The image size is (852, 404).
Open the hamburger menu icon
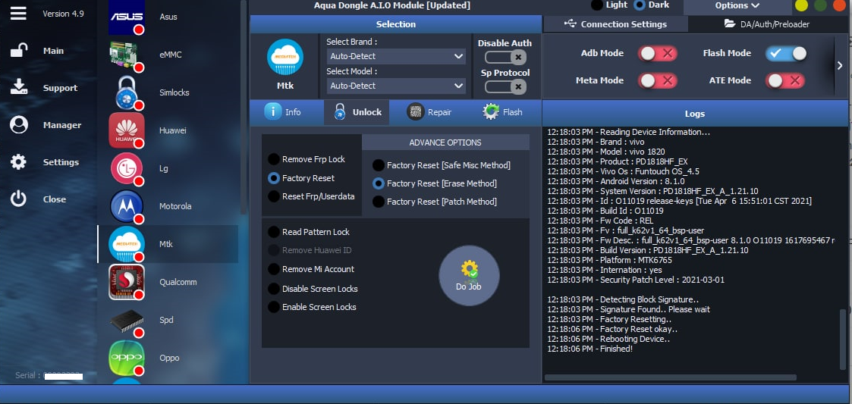click(x=18, y=13)
